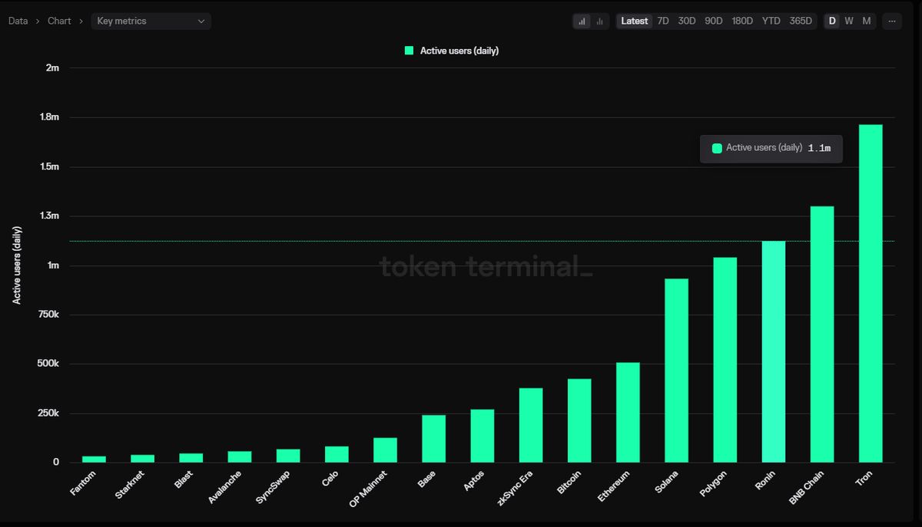The width and height of the screenshot is (922, 527).
Task: Select the 90D time range
Action: [x=714, y=21]
